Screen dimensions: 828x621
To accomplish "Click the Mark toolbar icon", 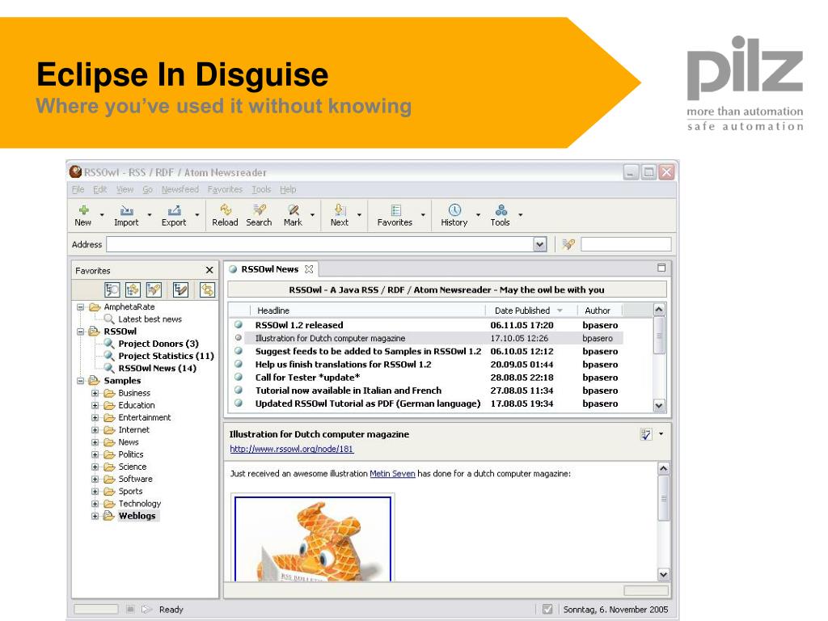I will pos(293,210).
